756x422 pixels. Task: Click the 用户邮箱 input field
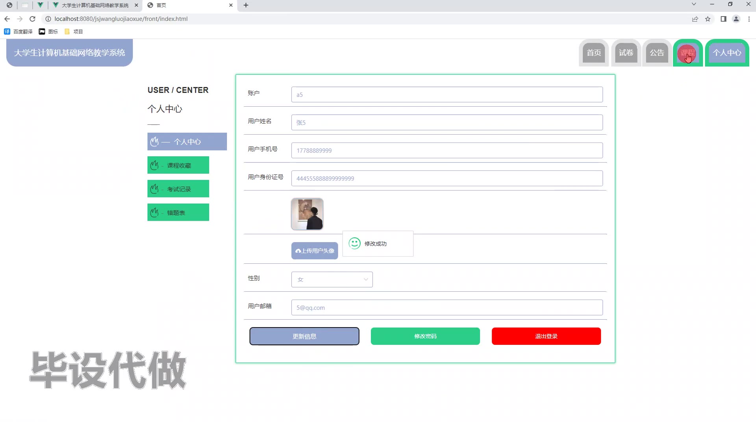pos(447,307)
